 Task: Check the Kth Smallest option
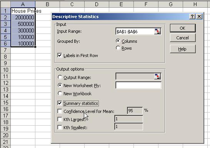[x=60, y=127]
